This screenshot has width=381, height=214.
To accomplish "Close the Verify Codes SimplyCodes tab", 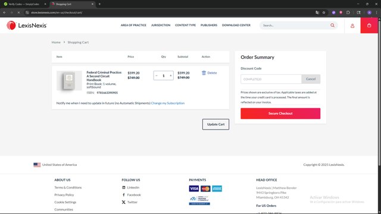I will [x=45, y=4].
